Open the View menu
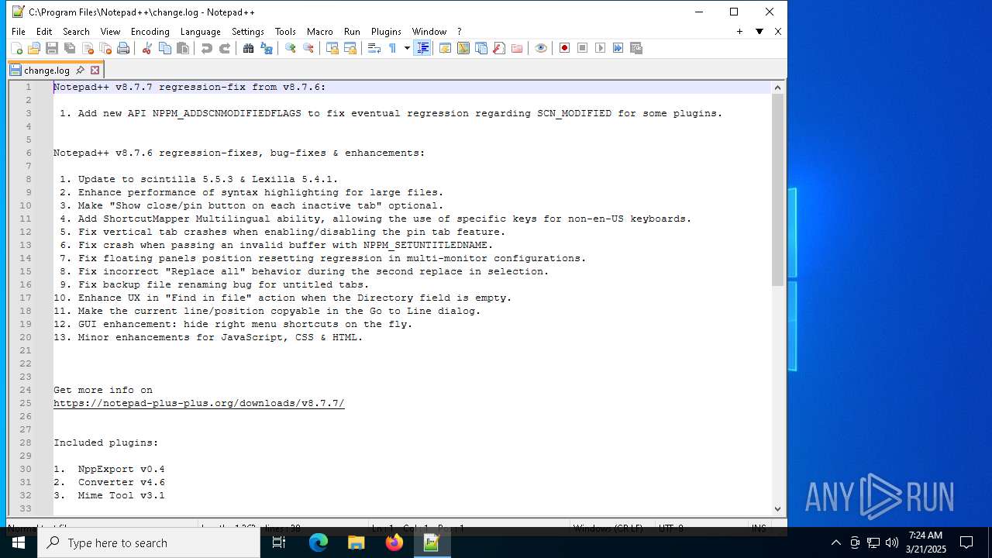The image size is (992, 558). click(110, 32)
